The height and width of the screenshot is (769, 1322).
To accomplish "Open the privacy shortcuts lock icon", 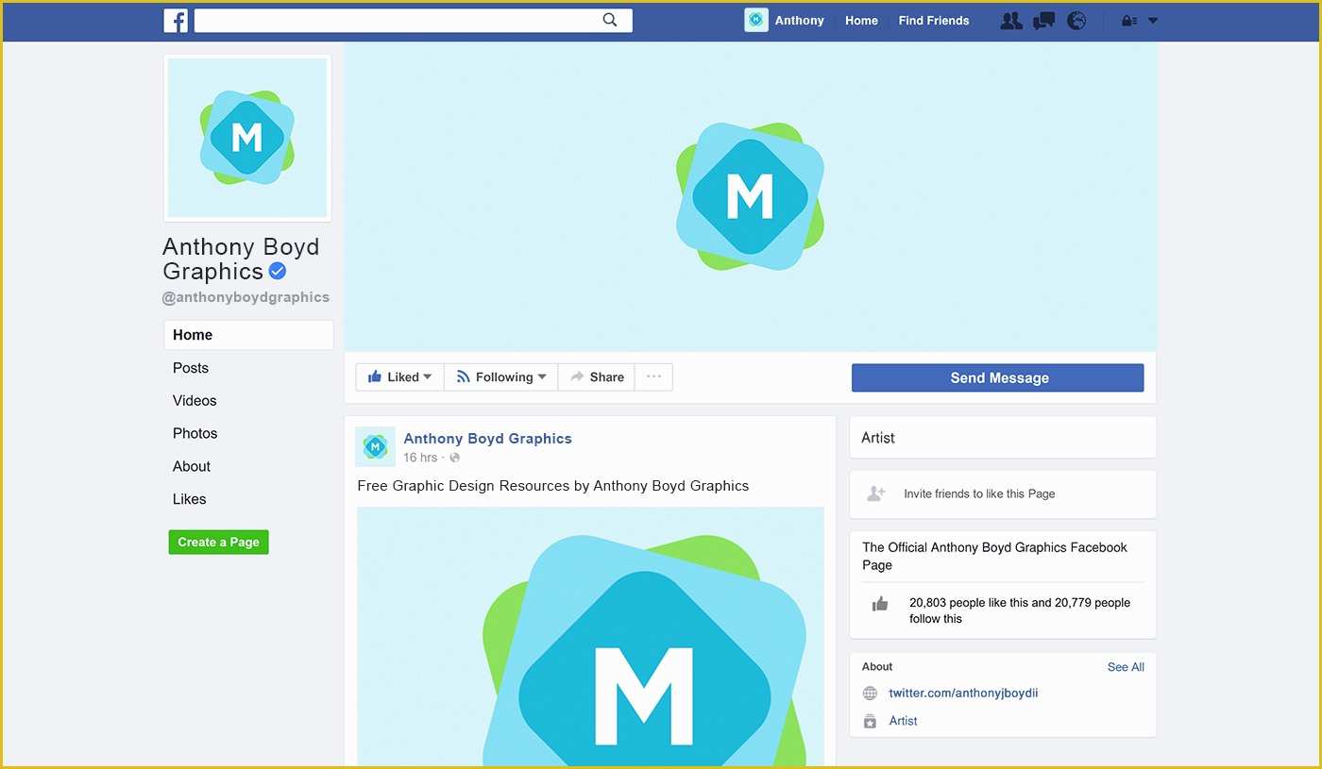I will 1128,21.
